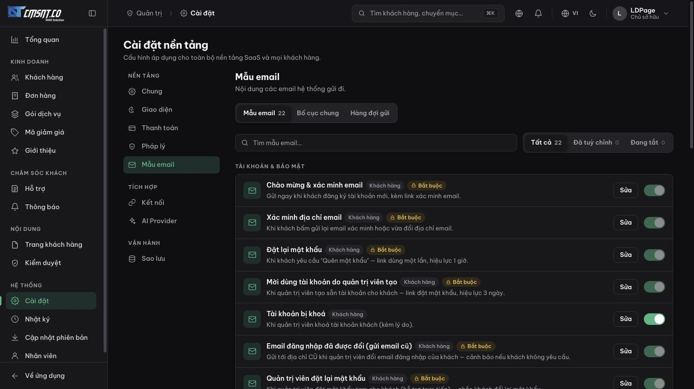
Task: Click the Về ứng dụng back arrow
Action: (x=15, y=376)
